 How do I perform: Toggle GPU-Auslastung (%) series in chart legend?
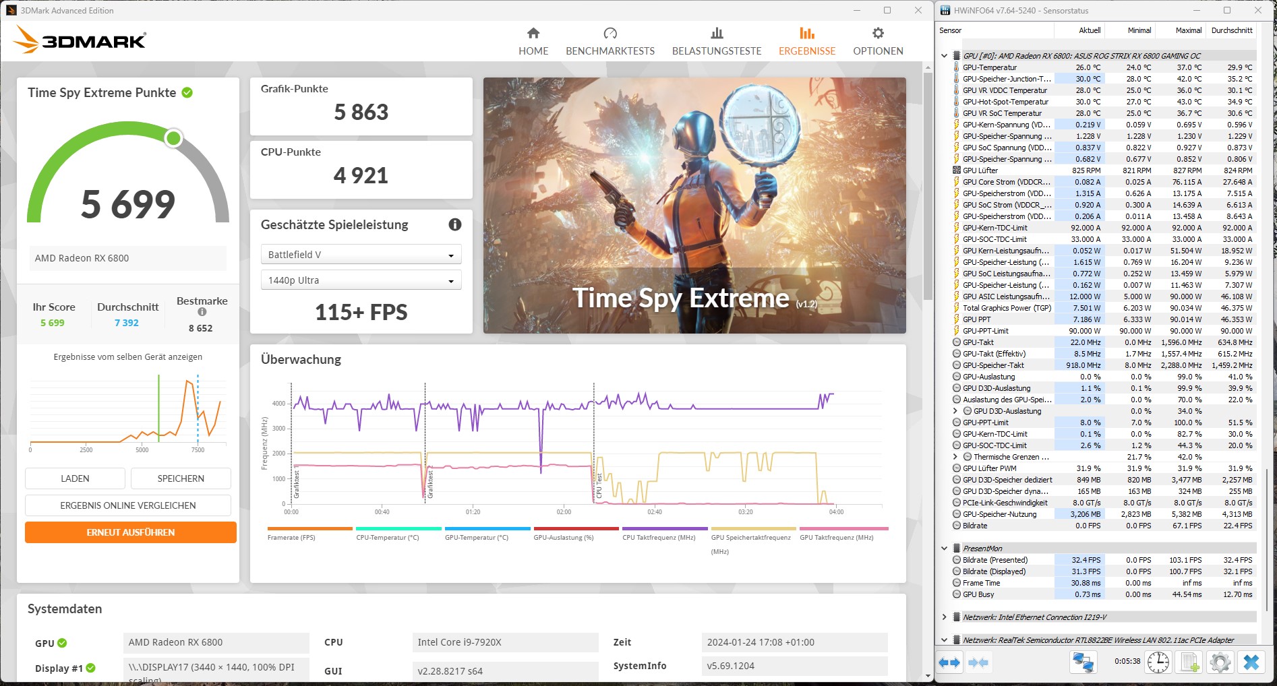click(x=576, y=533)
